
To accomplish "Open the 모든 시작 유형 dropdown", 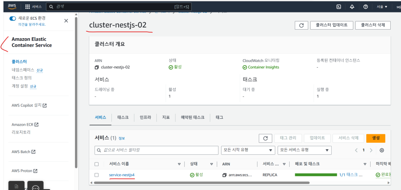I will tap(248, 150).
